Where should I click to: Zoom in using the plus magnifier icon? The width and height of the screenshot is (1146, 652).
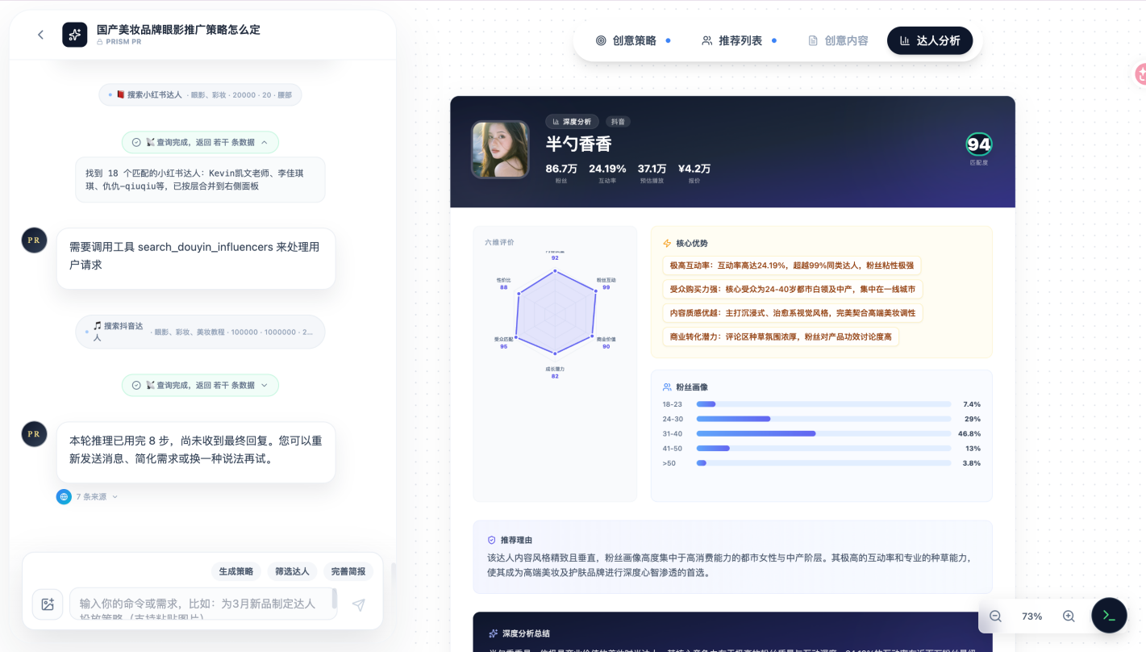(1068, 616)
